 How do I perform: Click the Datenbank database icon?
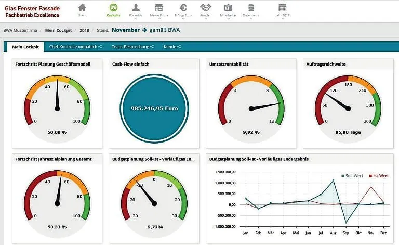point(251,8)
